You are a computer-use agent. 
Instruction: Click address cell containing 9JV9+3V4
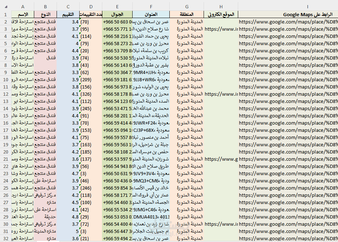click(x=151, y=174)
